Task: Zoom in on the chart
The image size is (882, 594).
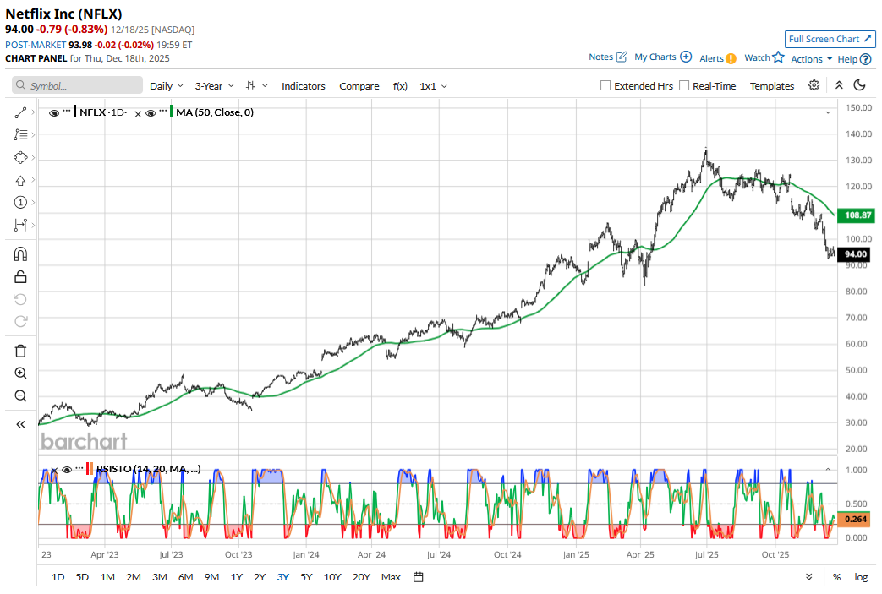Action: pos(20,373)
